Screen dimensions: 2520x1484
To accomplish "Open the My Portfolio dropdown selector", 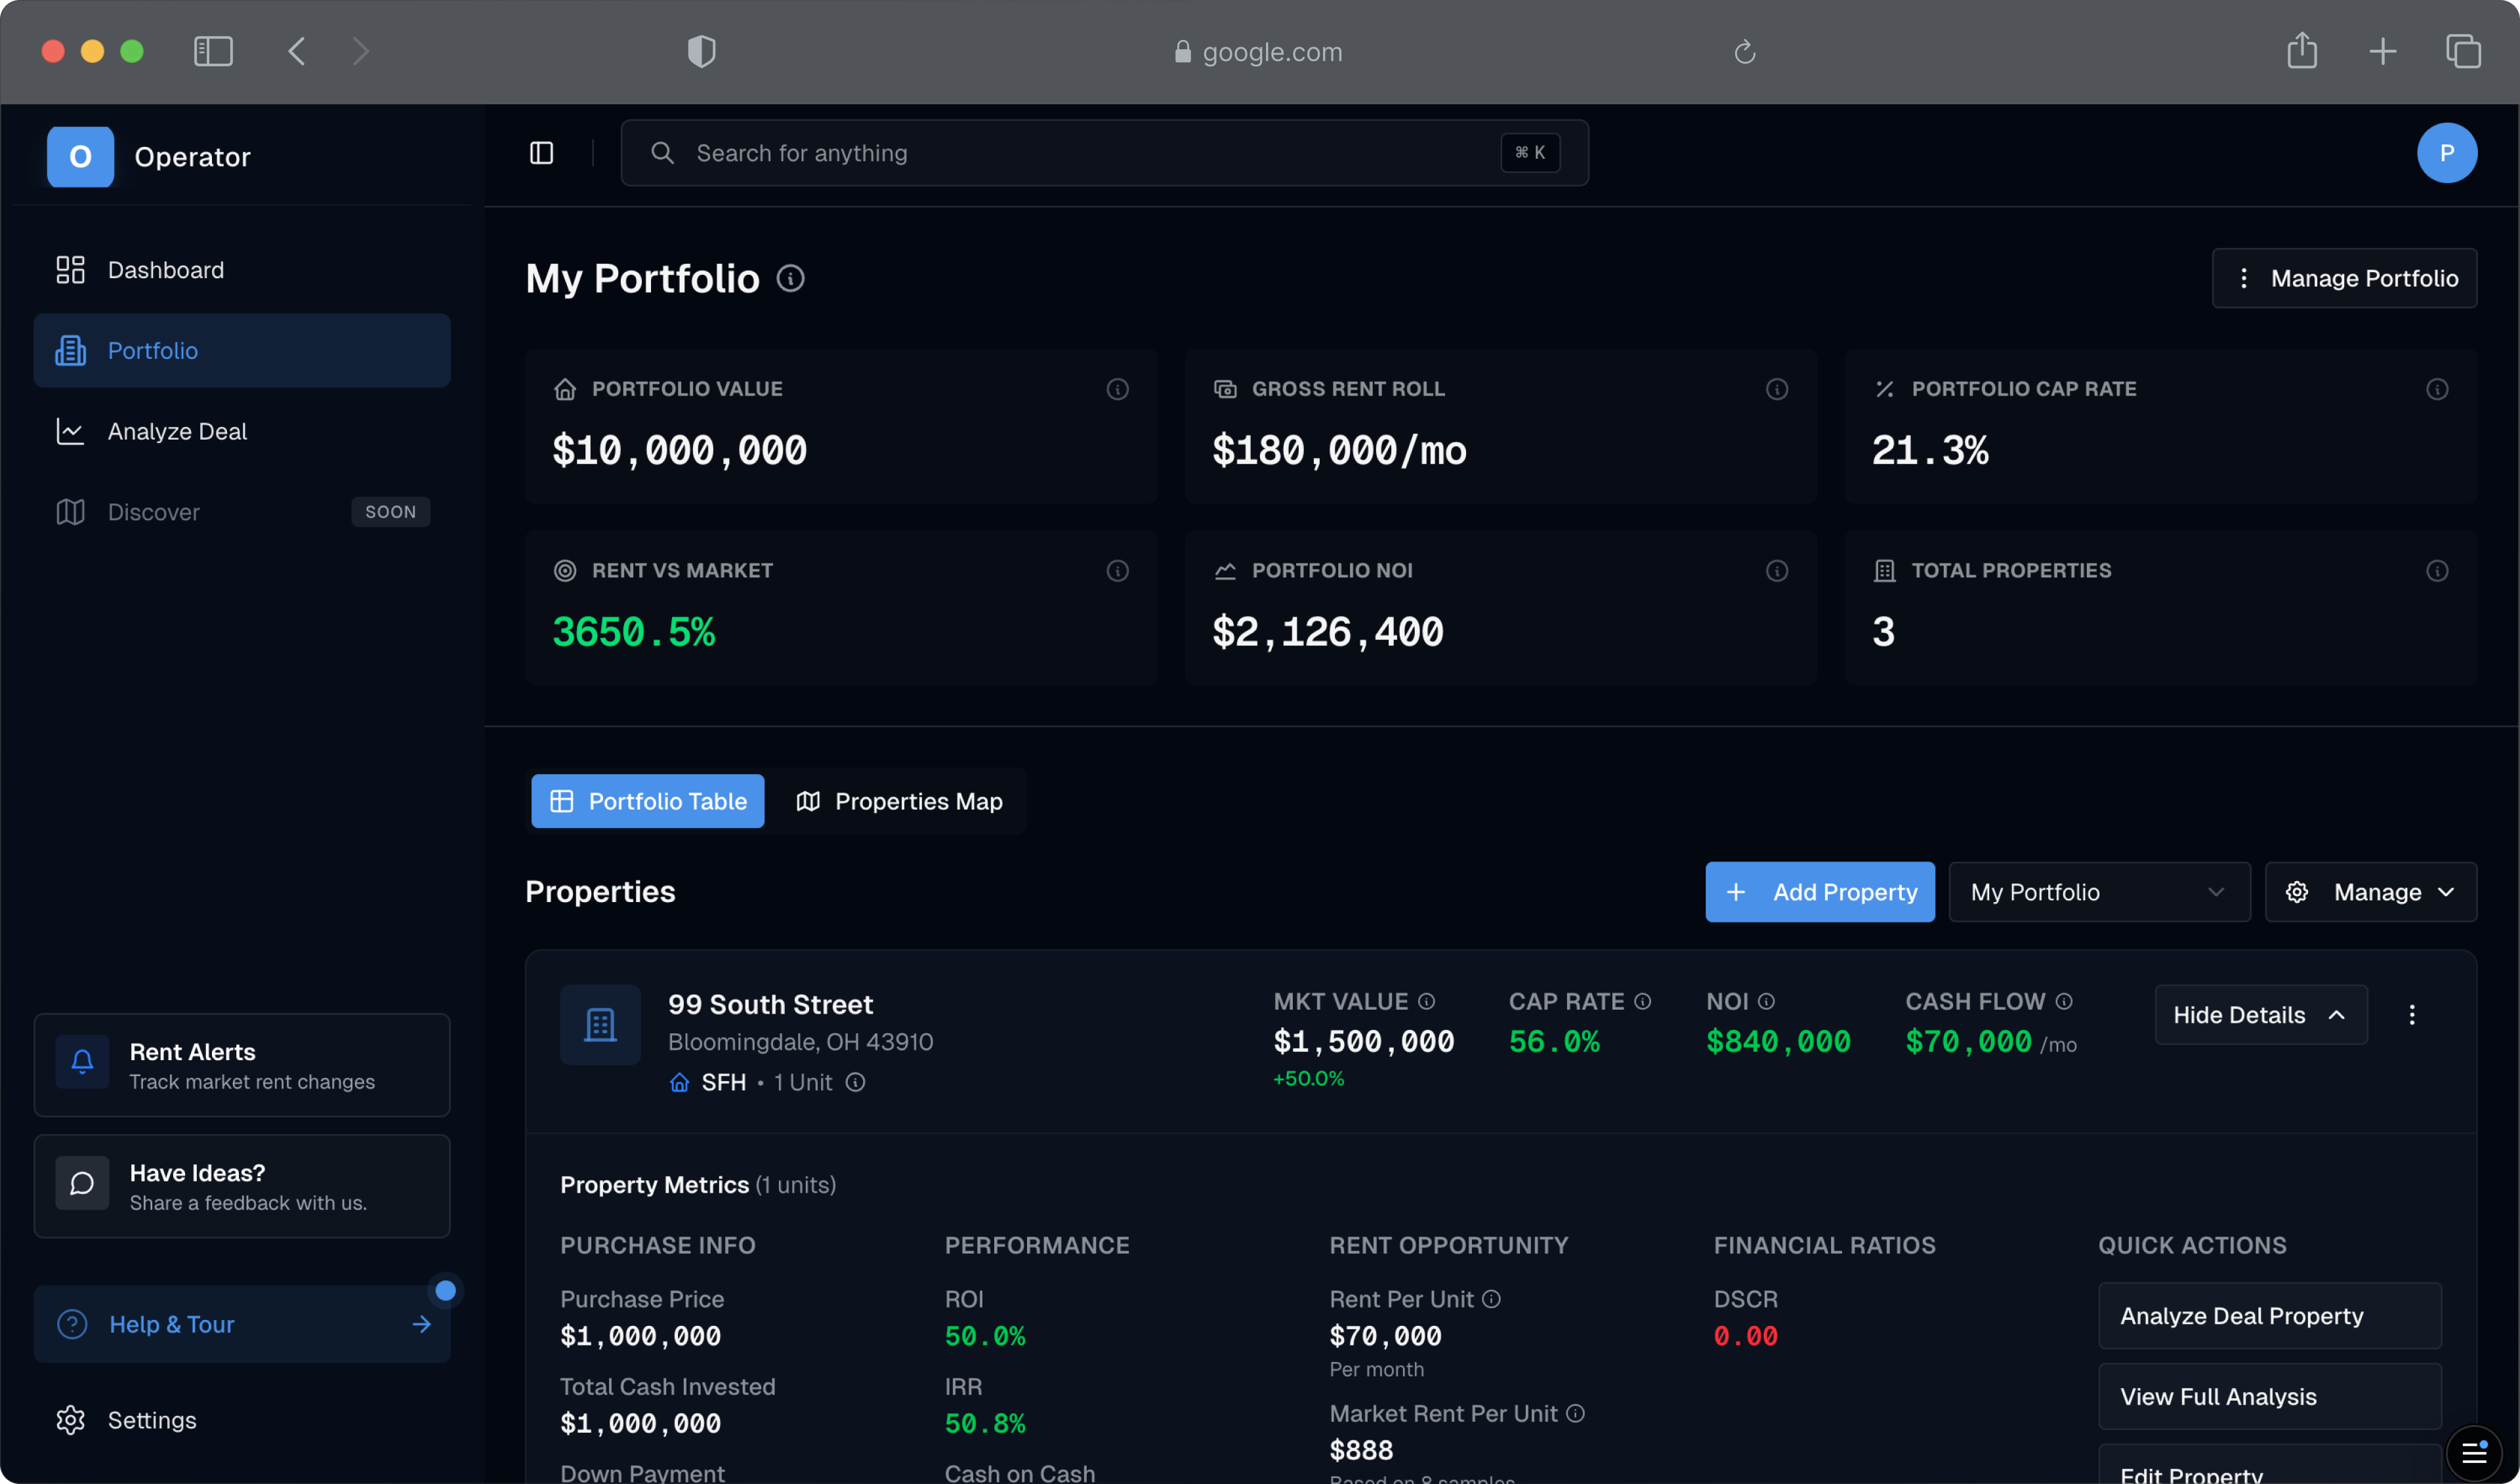I will pyautogui.click(x=2098, y=892).
